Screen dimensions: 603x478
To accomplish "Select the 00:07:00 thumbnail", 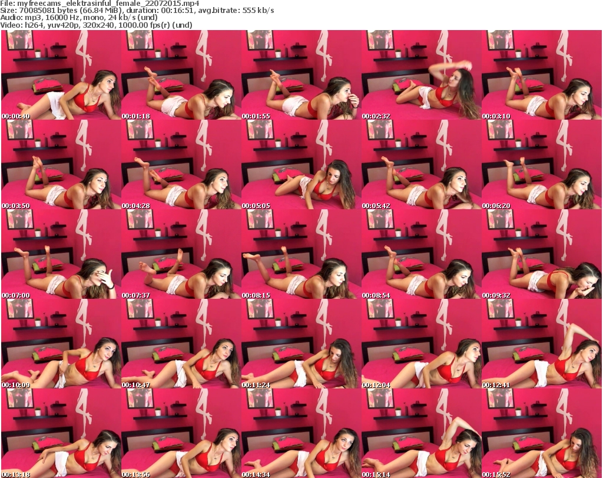I will pyautogui.click(x=61, y=254).
